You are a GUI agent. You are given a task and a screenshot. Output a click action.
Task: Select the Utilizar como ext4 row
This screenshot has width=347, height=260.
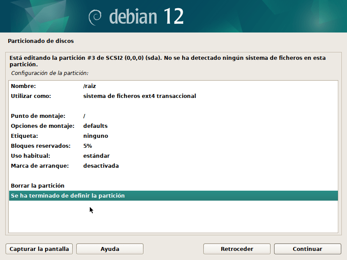click(173, 96)
